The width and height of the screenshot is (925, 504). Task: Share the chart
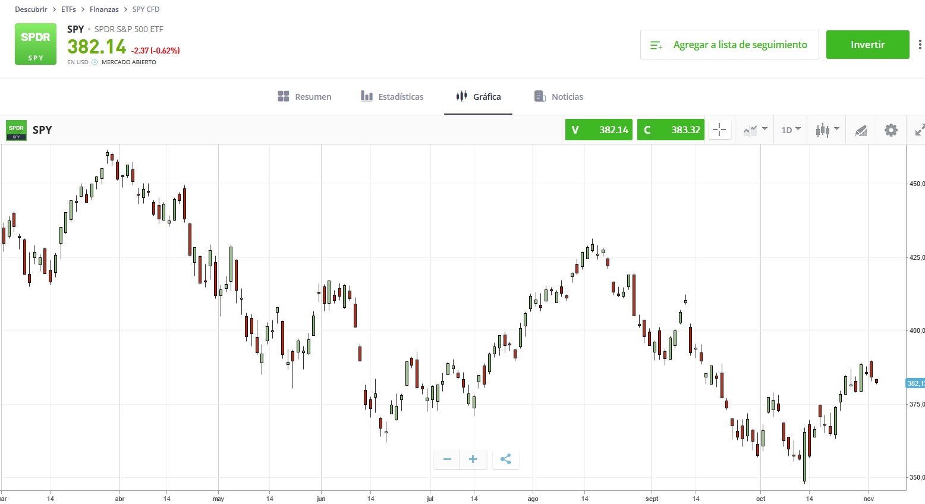click(506, 459)
